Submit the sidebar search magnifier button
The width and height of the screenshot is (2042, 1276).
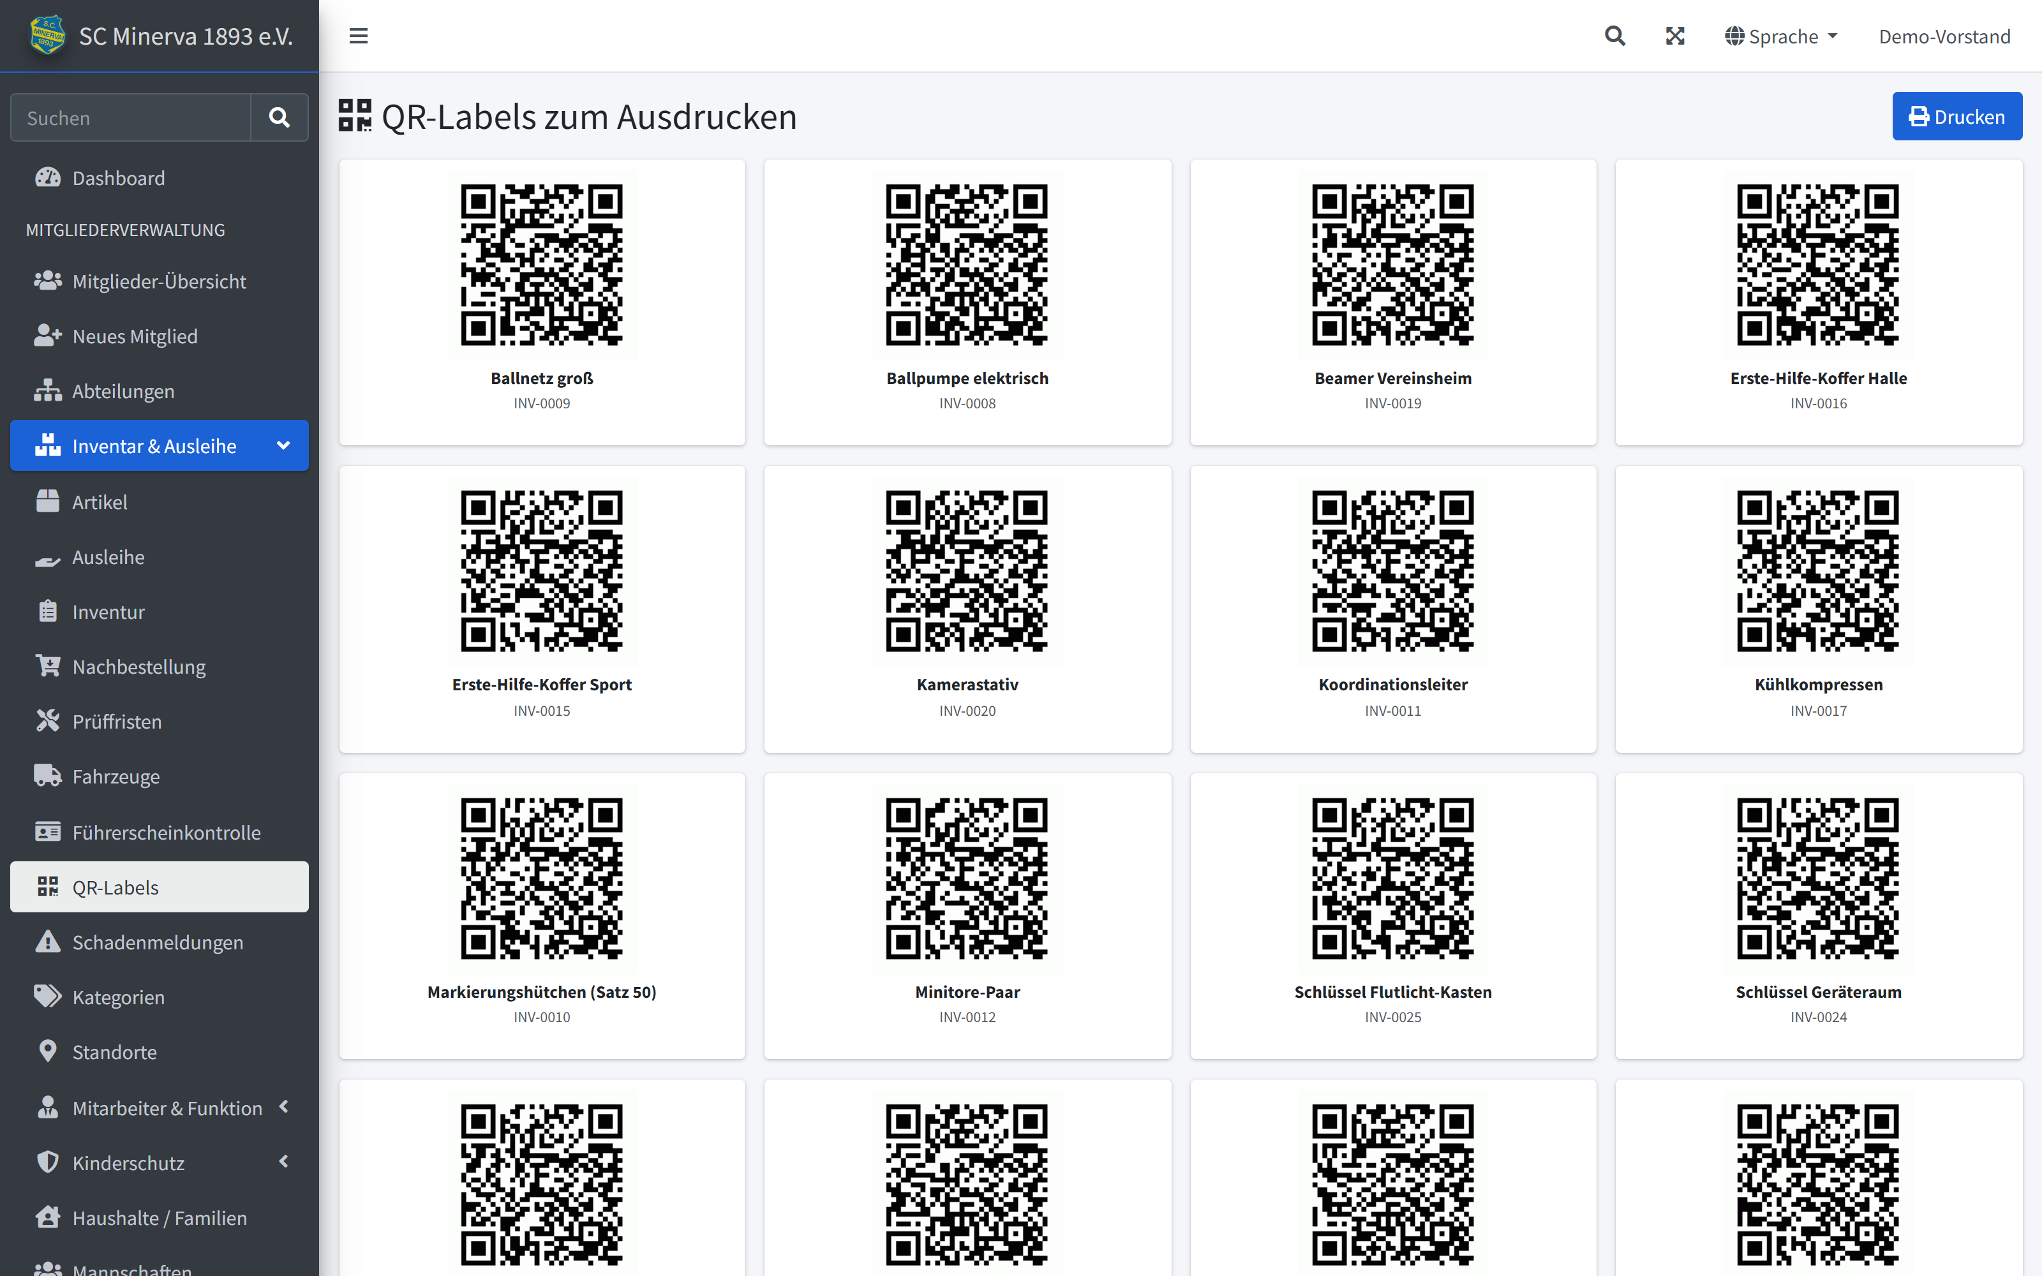coord(279,117)
